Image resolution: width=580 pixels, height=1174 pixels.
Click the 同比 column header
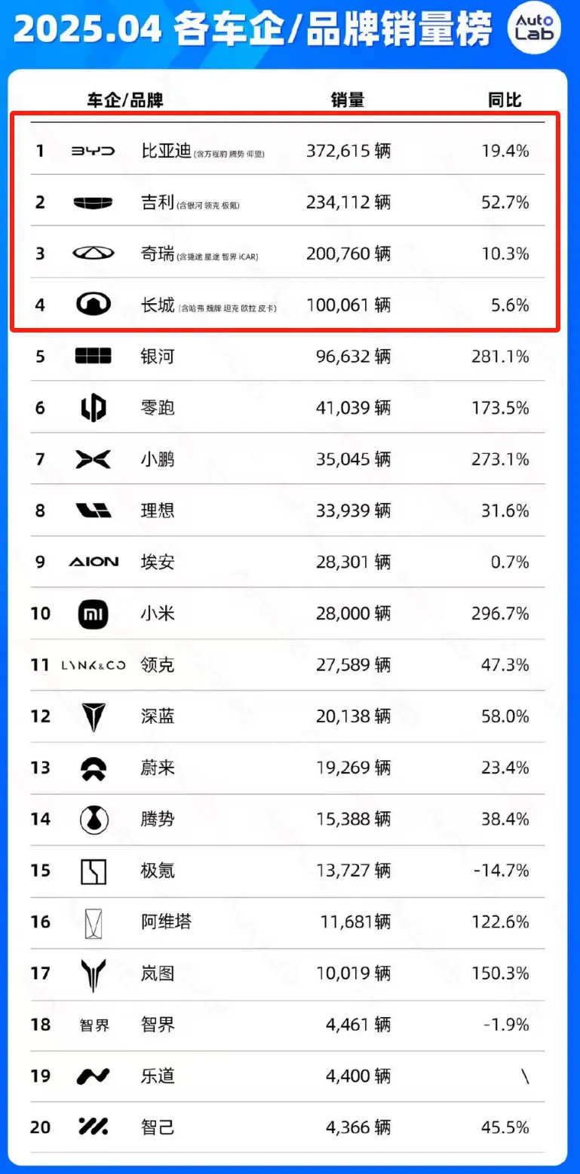[x=505, y=100]
